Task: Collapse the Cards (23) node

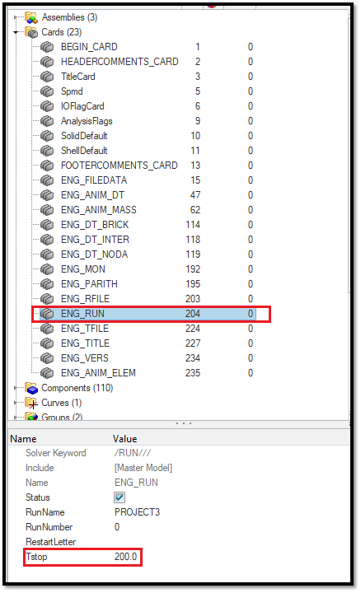Action: point(16,32)
